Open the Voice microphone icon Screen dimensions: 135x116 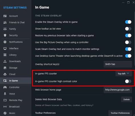5,94
